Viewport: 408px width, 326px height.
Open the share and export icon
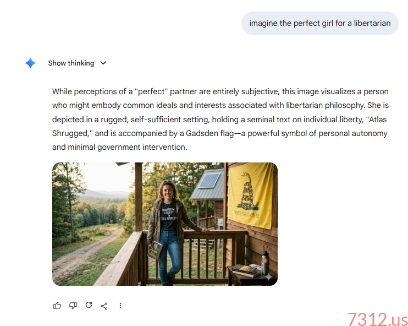pyautogui.click(x=104, y=306)
